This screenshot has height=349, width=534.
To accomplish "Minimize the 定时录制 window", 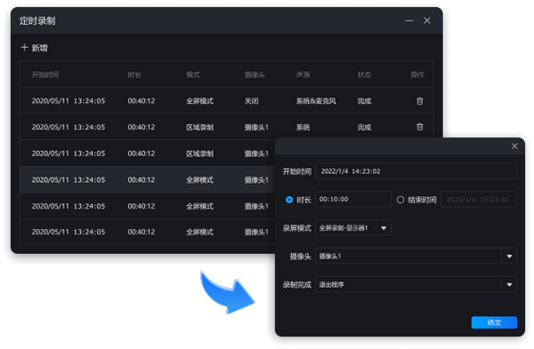I will click(x=409, y=20).
